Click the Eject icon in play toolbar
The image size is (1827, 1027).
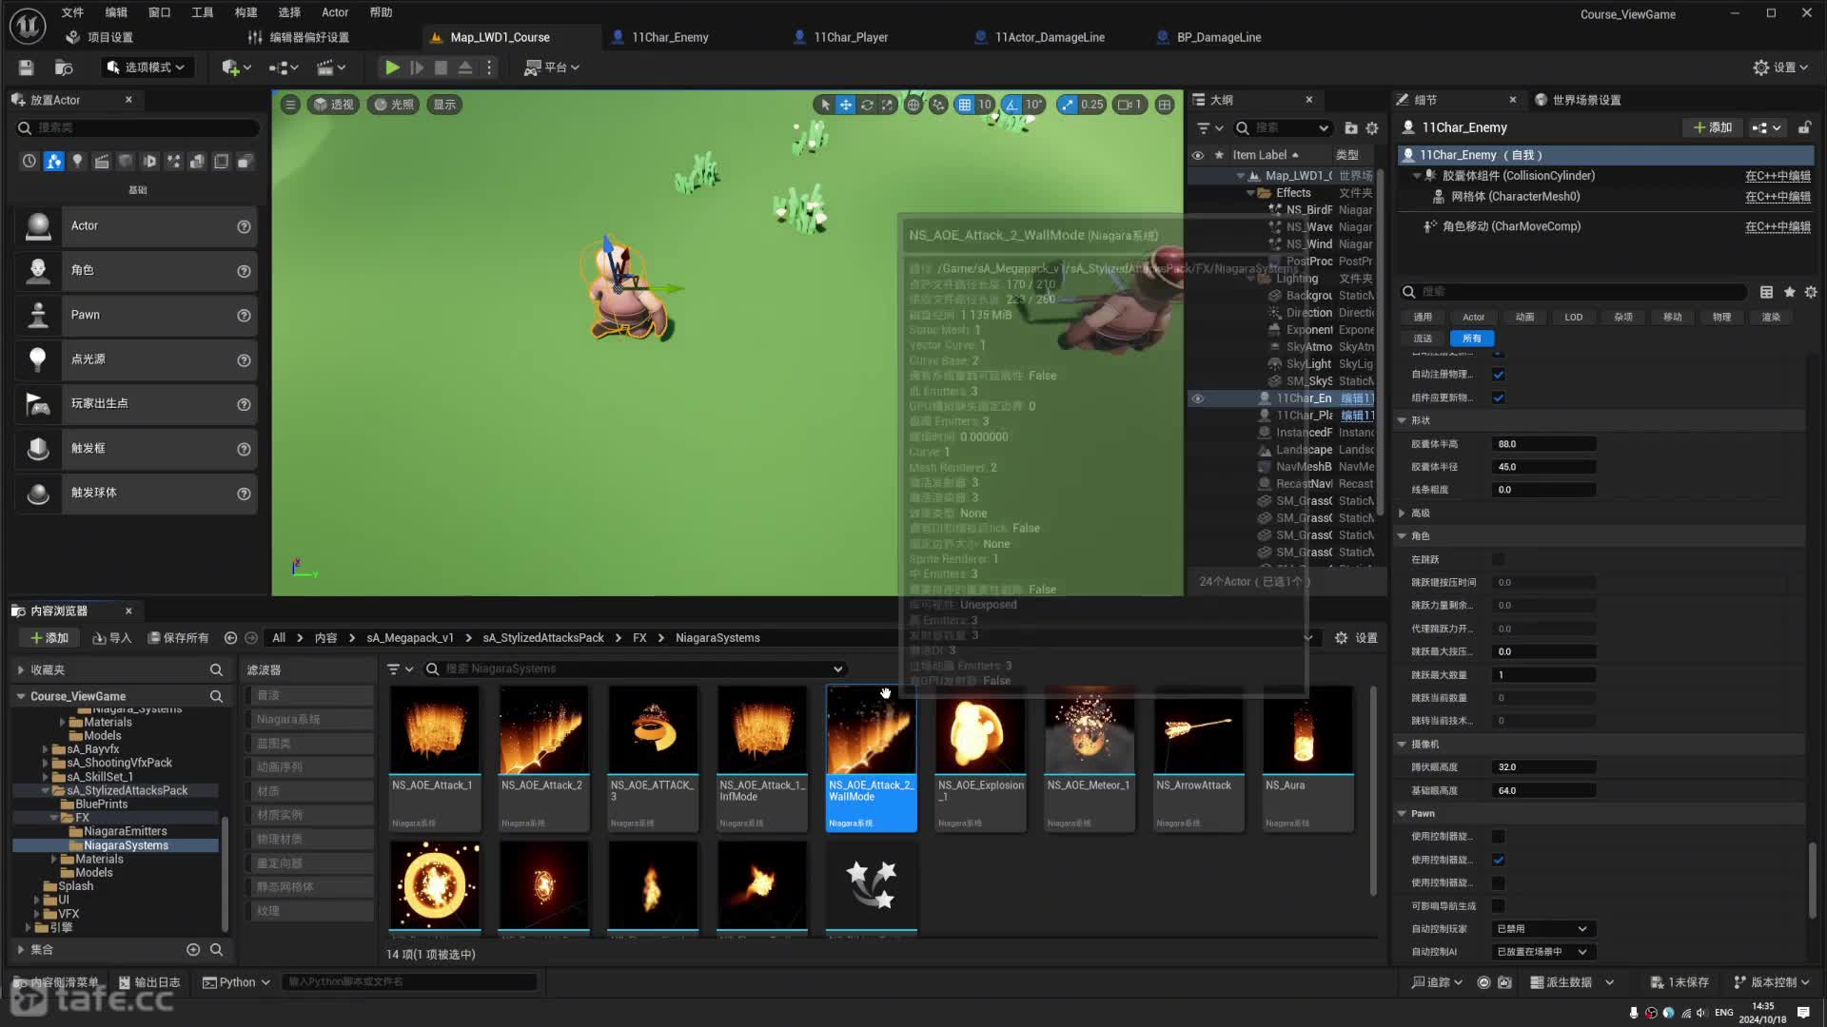[x=465, y=68]
